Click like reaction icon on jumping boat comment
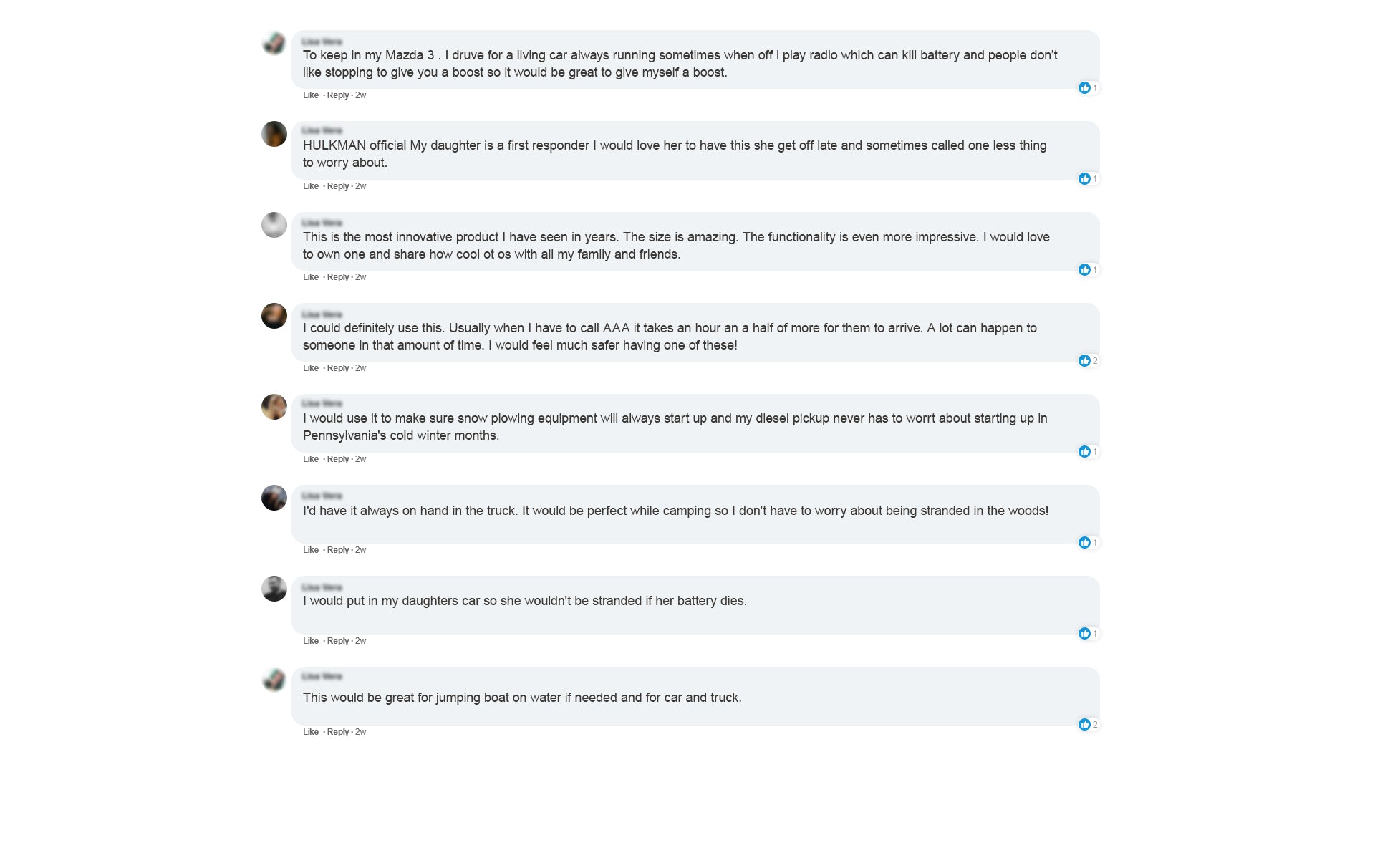The image size is (1375, 853). point(1084,725)
